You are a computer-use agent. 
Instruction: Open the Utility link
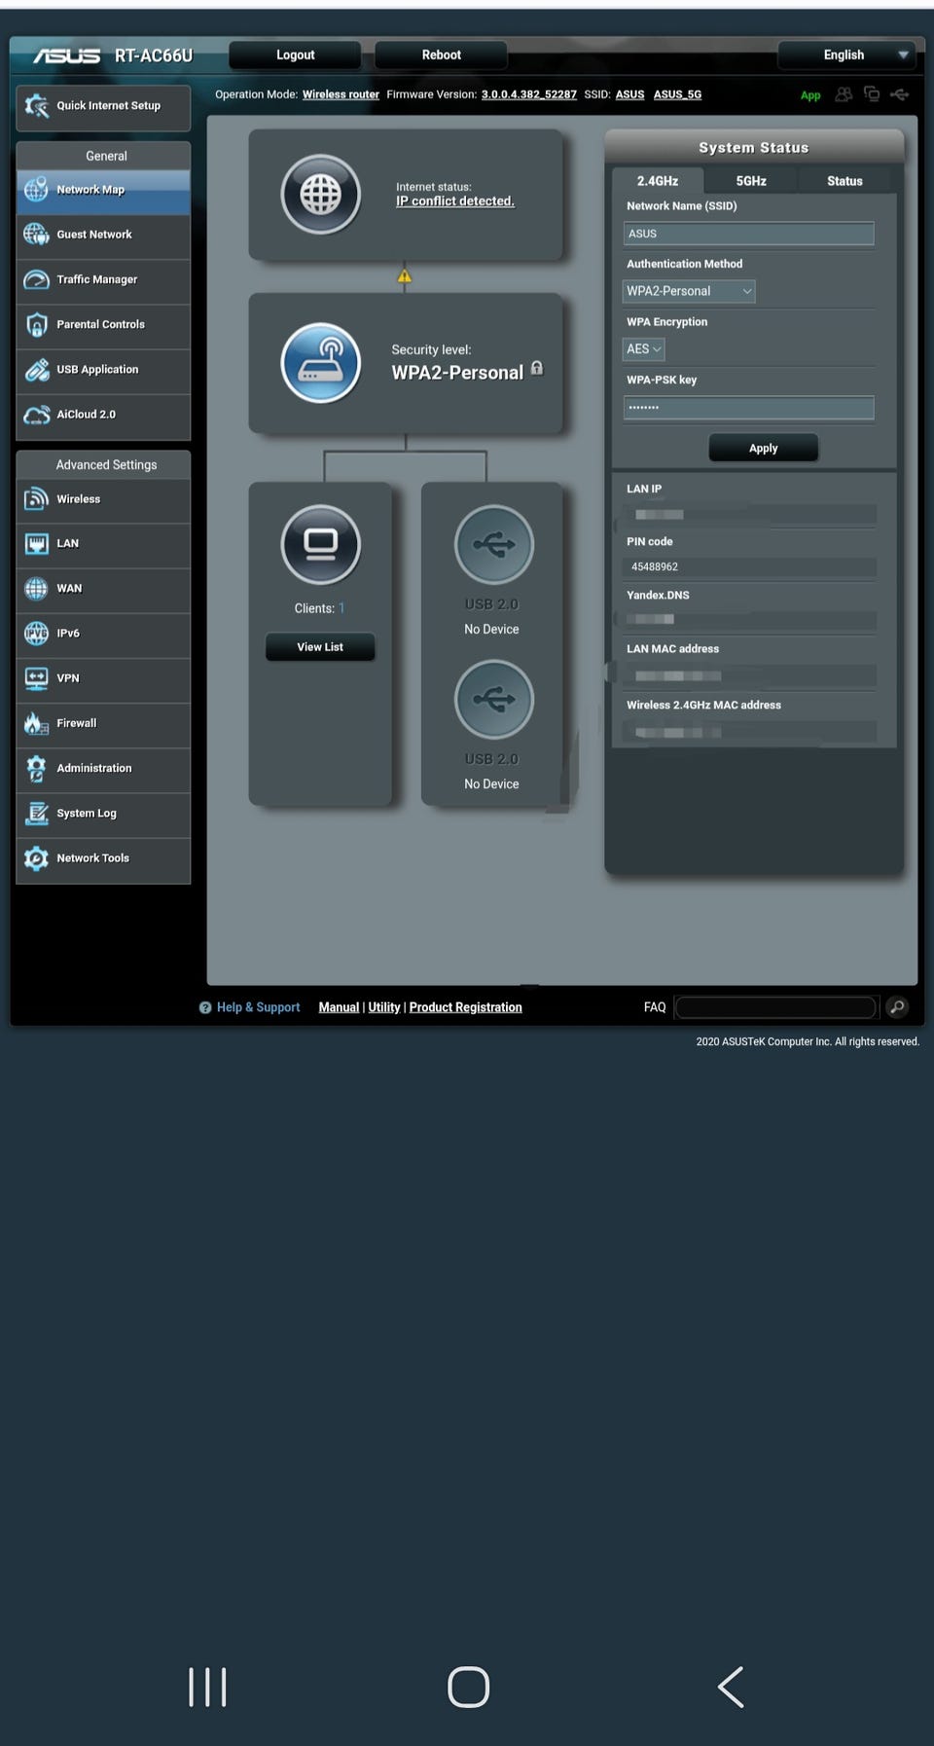pyautogui.click(x=384, y=1007)
